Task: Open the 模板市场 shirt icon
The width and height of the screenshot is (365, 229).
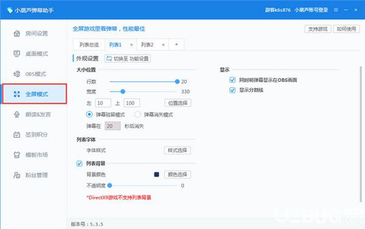Action: coord(17,155)
